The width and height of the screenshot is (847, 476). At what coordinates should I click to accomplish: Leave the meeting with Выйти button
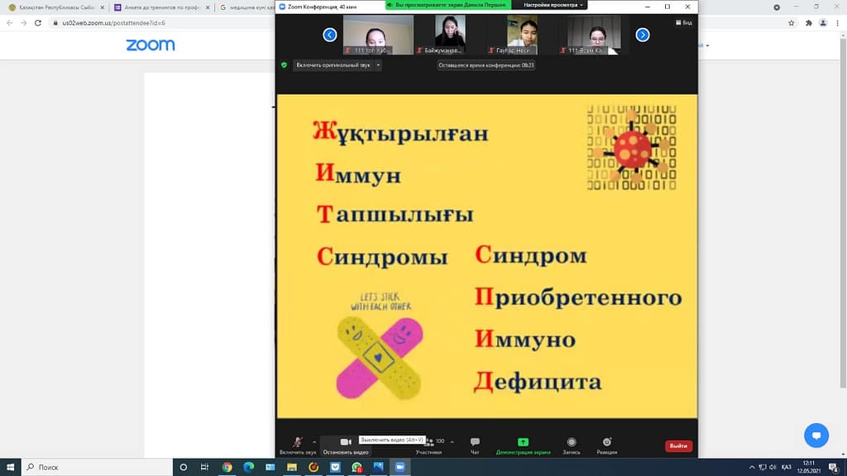[x=678, y=445]
